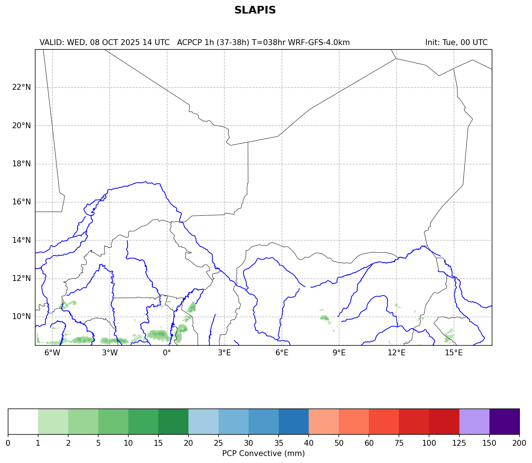Click the lightest green 1–2 mm swatch
This screenshot has width=532, height=463.
(x=53, y=421)
